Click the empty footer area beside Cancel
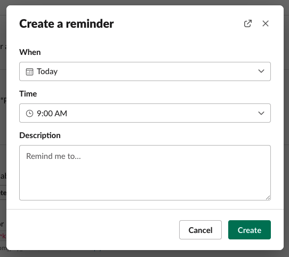The width and height of the screenshot is (289, 257). [92, 230]
